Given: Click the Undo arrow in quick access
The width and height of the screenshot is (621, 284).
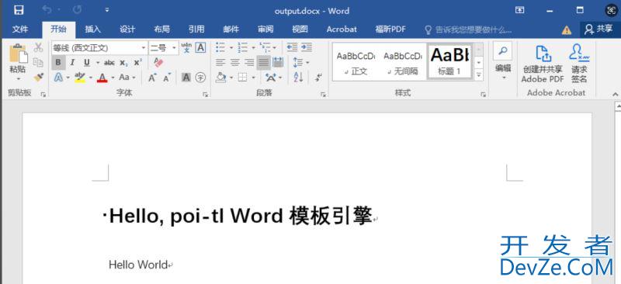Looking at the screenshot, I should pos(47,9).
